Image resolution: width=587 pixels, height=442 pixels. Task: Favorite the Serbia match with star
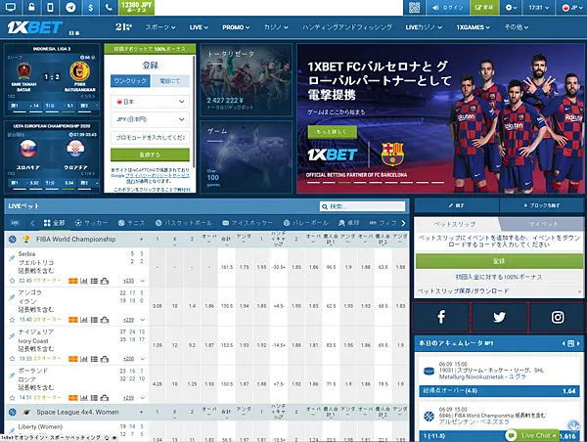(x=12, y=281)
